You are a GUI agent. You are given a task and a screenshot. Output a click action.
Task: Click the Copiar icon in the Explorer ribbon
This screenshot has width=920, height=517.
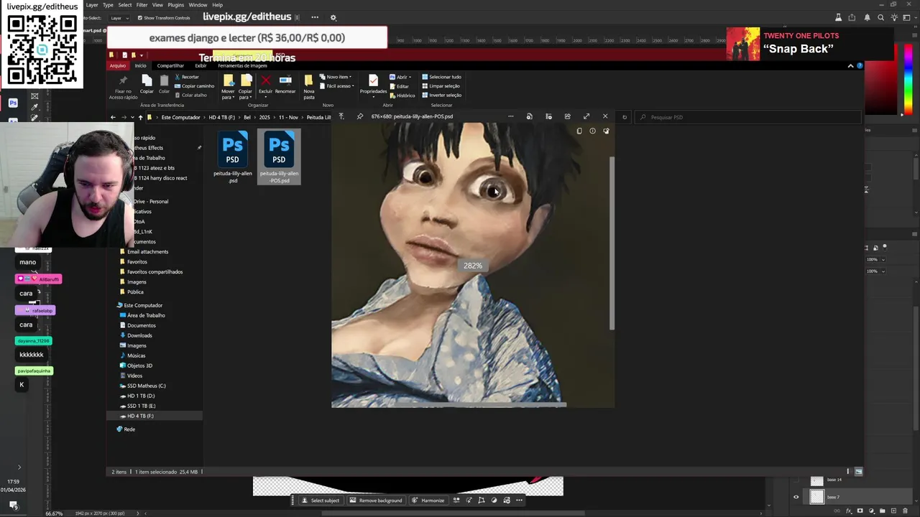click(x=147, y=80)
